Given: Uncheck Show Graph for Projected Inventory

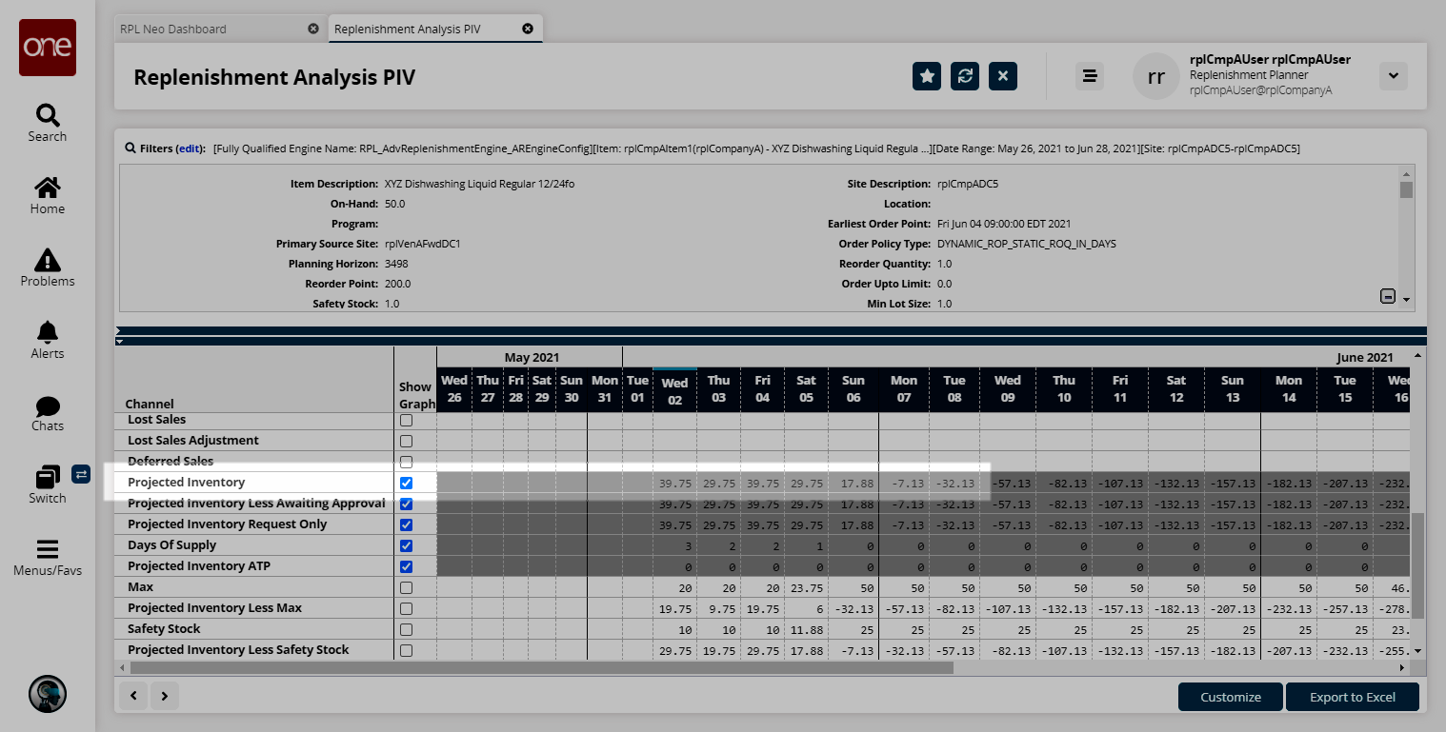Looking at the screenshot, I should 407,483.
